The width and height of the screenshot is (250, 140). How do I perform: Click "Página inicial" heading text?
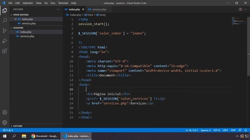point(107,94)
